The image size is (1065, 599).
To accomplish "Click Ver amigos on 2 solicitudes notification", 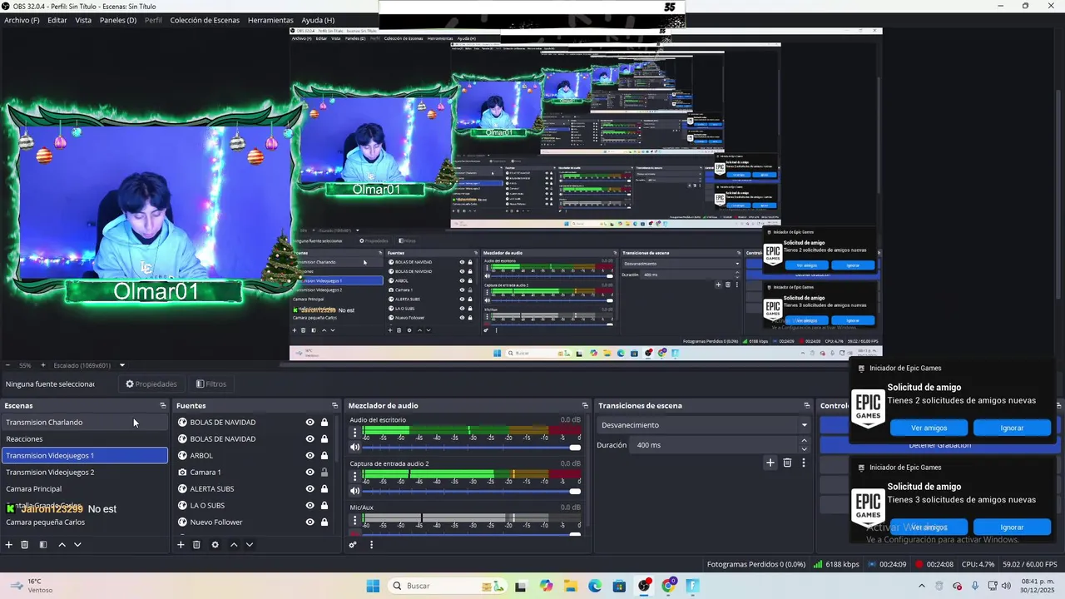I will click(x=929, y=428).
